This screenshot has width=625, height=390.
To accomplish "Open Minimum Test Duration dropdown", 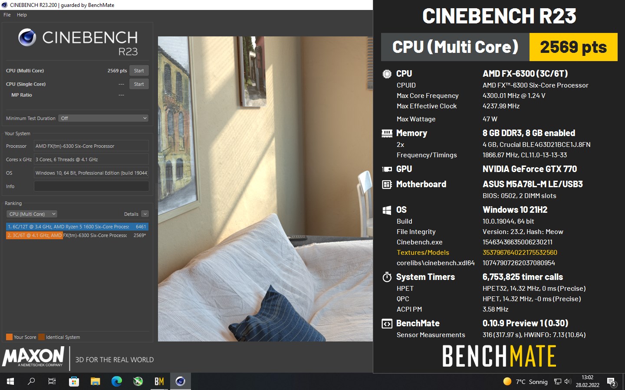I will pos(104,118).
